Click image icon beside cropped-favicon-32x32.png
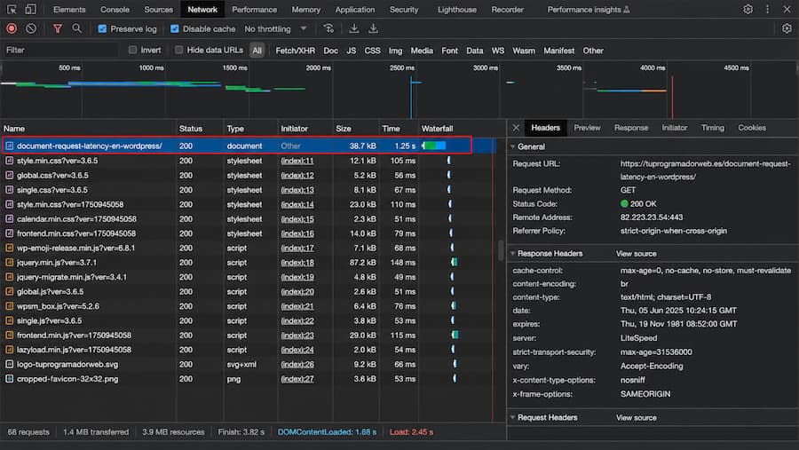 click(9, 379)
